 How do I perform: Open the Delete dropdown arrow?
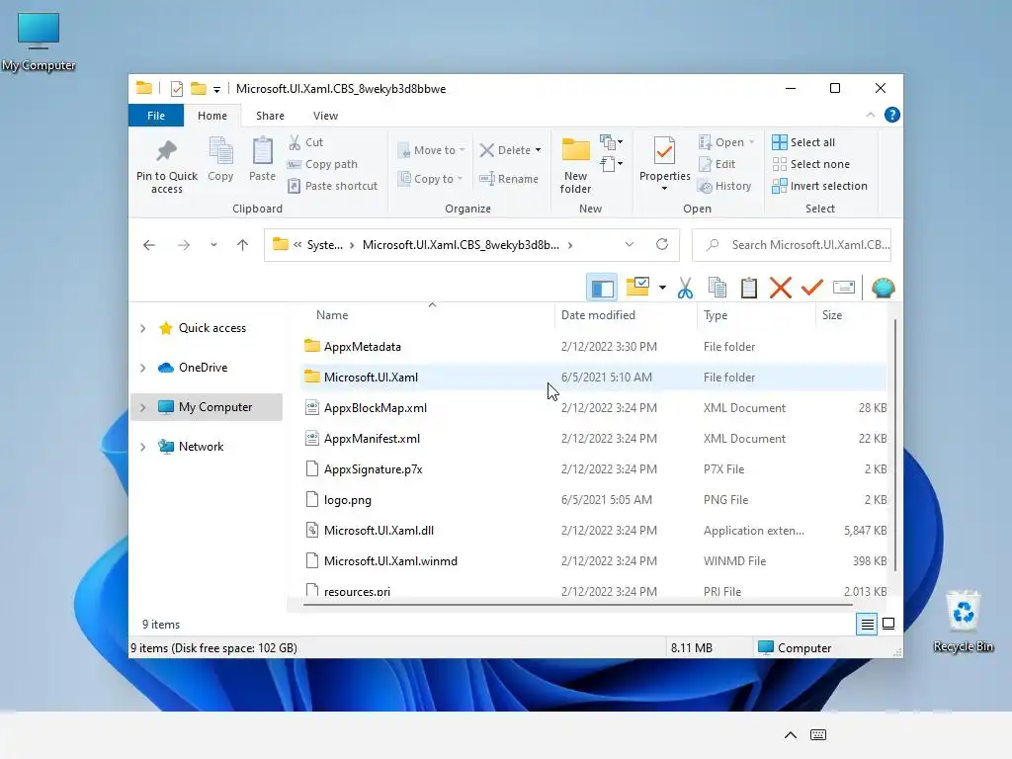pos(538,150)
